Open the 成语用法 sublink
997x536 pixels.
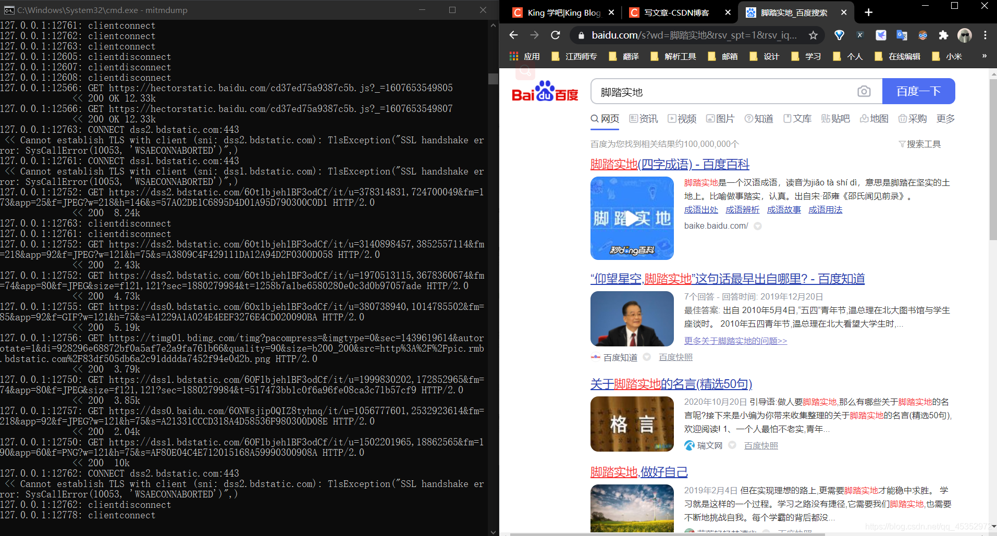pos(826,209)
